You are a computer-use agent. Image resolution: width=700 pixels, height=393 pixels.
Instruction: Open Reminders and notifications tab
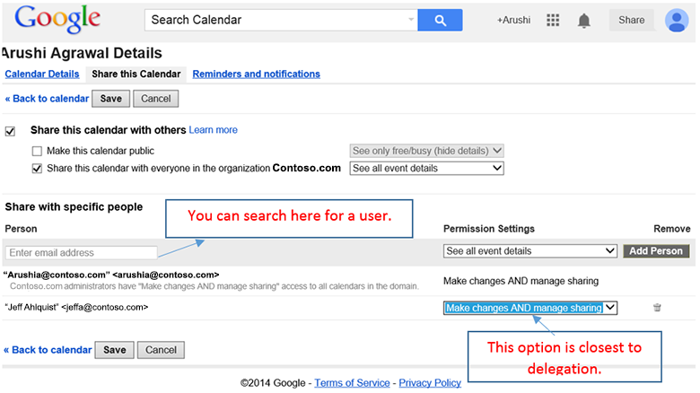(256, 74)
